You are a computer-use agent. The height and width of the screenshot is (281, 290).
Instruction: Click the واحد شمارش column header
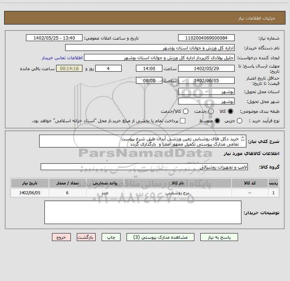(105, 183)
